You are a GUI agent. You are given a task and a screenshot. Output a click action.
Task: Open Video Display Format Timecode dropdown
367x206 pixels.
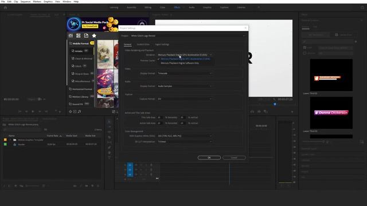(185, 73)
